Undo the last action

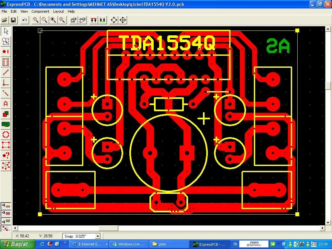click(25, 20)
